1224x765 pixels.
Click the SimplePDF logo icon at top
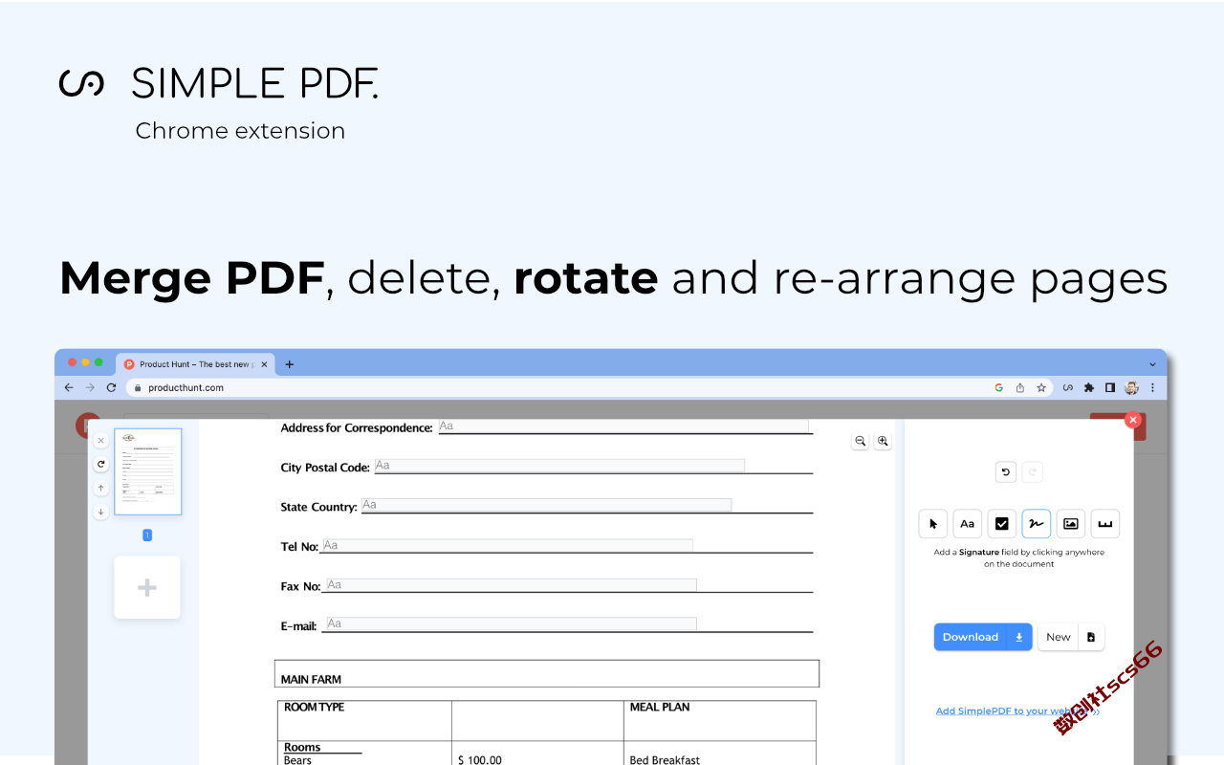click(81, 83)
